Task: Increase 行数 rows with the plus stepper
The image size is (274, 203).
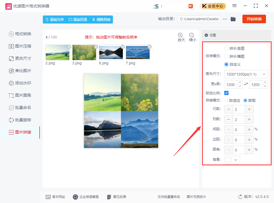Action: [249, 109]
